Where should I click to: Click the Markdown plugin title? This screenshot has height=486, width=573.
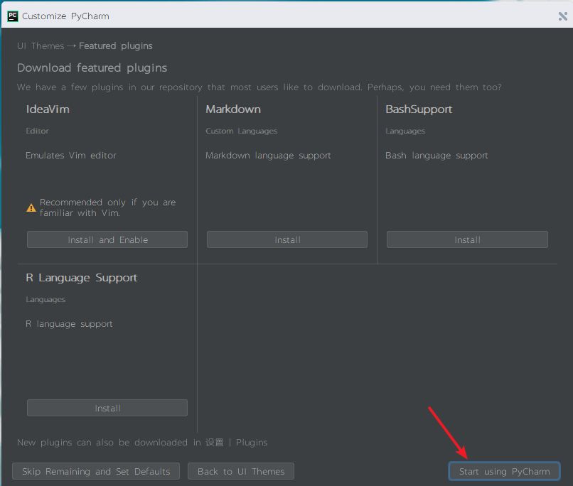click(233, 109)
